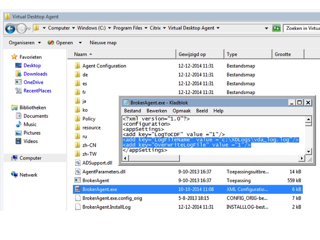Image resolution: width=320 pixels, height=240 pixels.
Task: Select the ru folder icon
Action: point(77,136)
